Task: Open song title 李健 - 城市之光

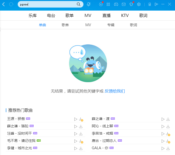Action: (x=19, y=148)
